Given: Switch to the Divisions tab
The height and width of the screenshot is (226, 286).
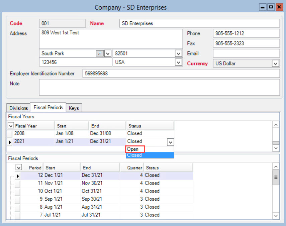Looking at the screenshot, I should point(18,108).
